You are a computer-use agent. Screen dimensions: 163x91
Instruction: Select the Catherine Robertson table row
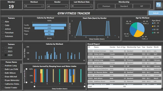(x=125, y=69)
